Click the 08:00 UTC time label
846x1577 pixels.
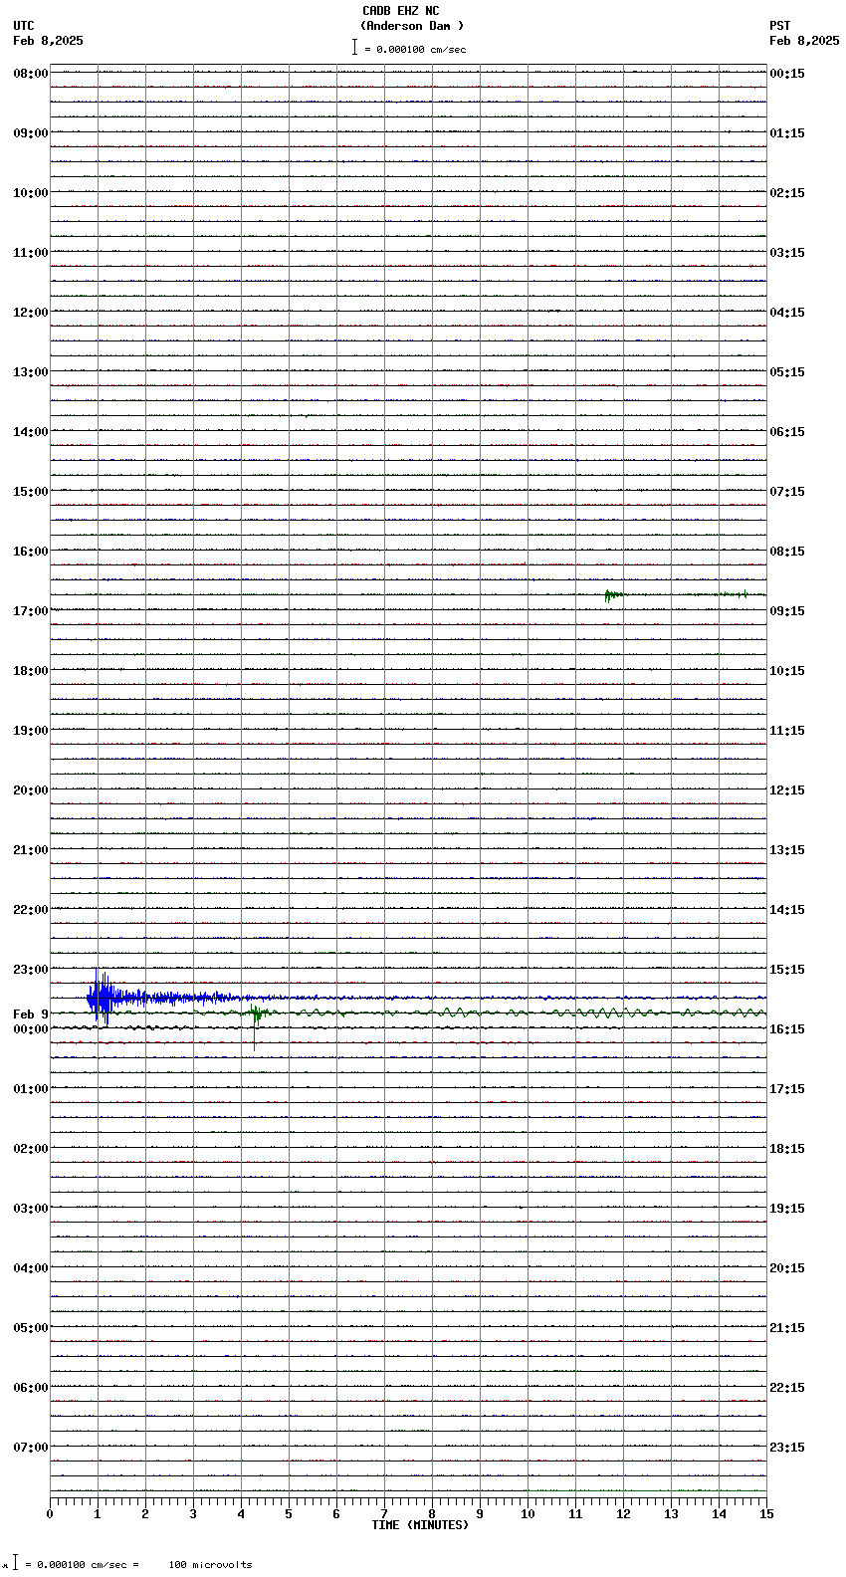point(30,74)
